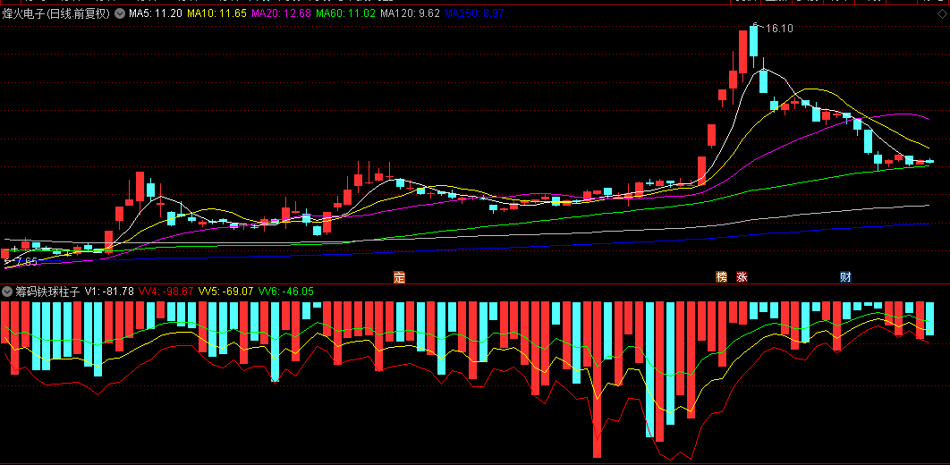
Task: Open the dropdown beside 筹码铁球柱子 indicator
Action: click(7, 292)
